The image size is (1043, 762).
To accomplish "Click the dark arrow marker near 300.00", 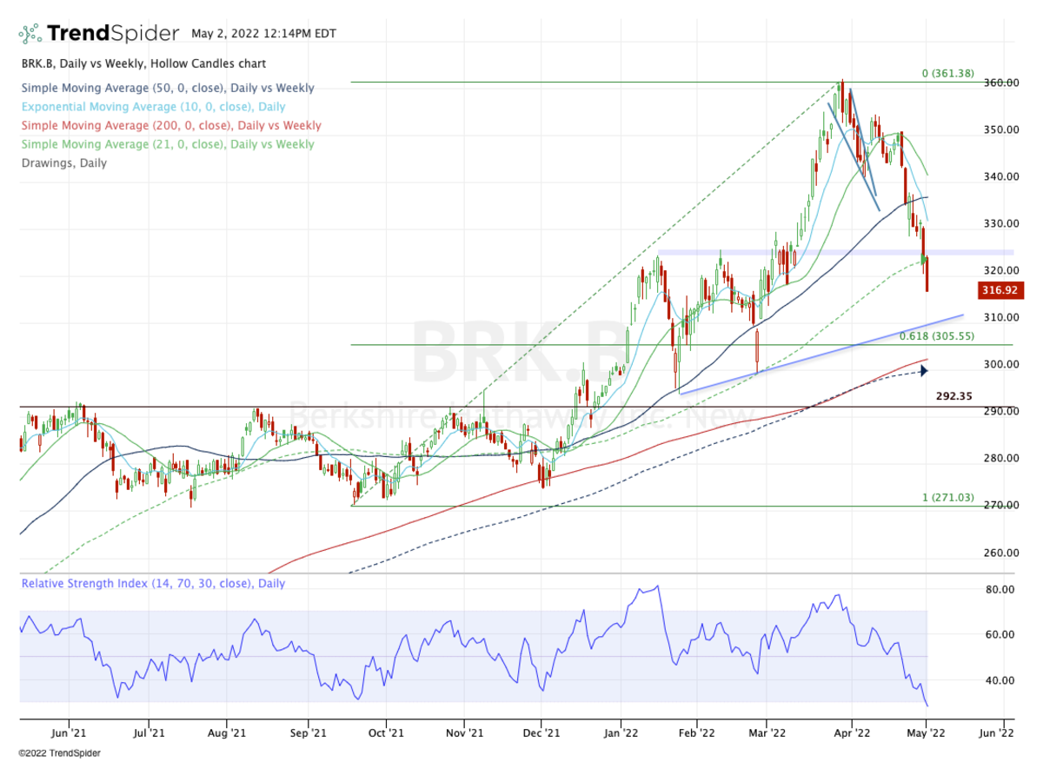I will 924,371.
